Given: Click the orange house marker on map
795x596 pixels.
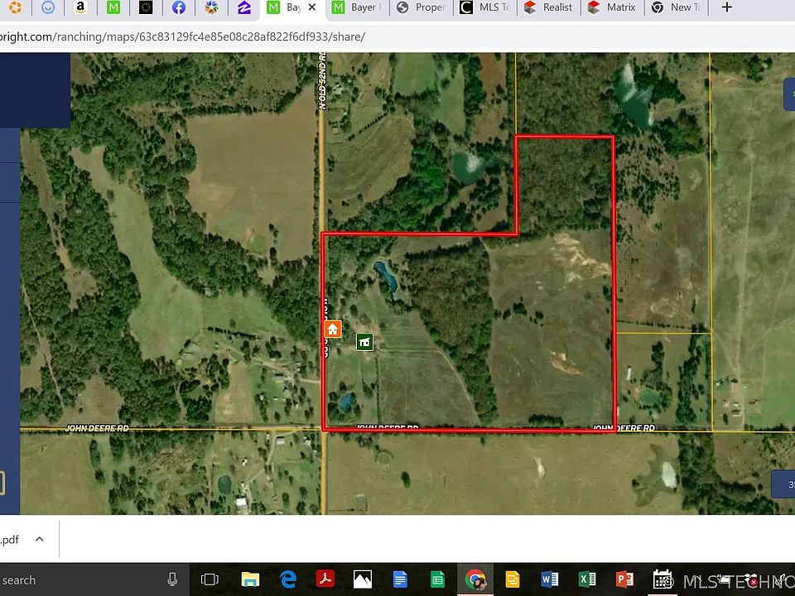Looking at the screenshot, I should click(332, 329).
